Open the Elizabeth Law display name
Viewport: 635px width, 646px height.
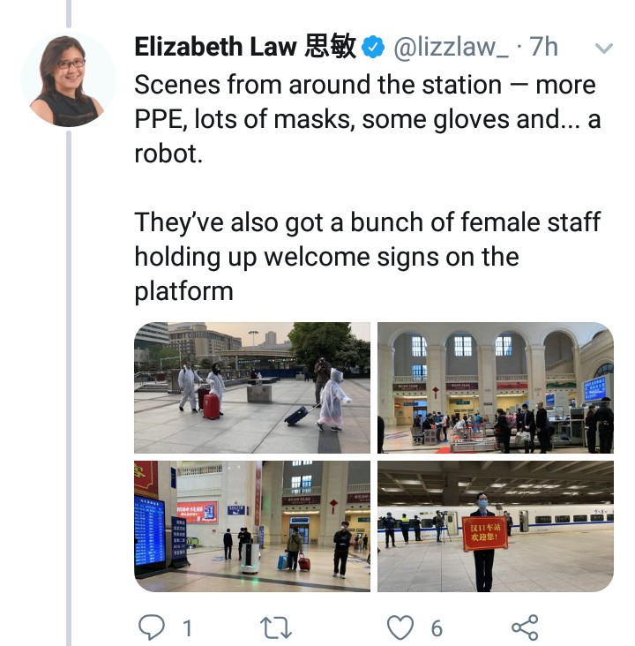coord(245,46)
